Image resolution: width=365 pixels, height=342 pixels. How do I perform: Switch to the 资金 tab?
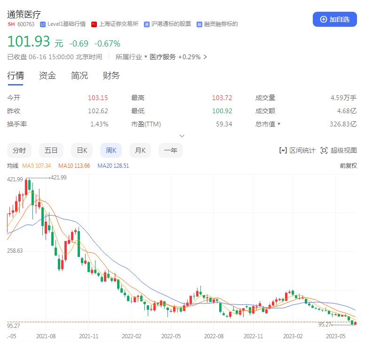(47, 76)
